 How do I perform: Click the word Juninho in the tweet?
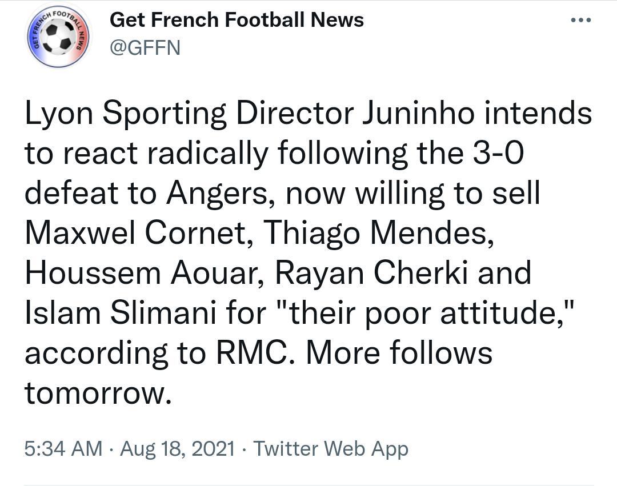[418, 113]
